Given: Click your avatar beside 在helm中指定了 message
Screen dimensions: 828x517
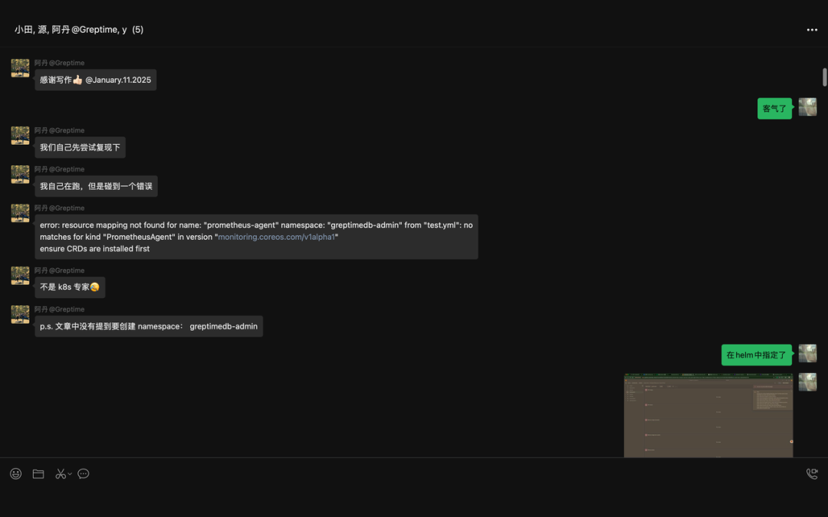Looking at the screenshot, I should point(807,353).
